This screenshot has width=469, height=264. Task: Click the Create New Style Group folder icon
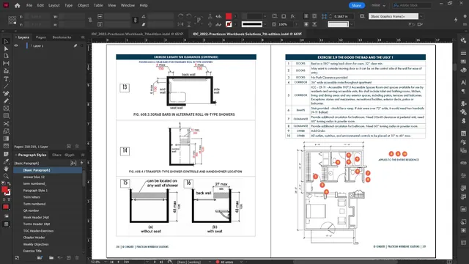(51, 257)
